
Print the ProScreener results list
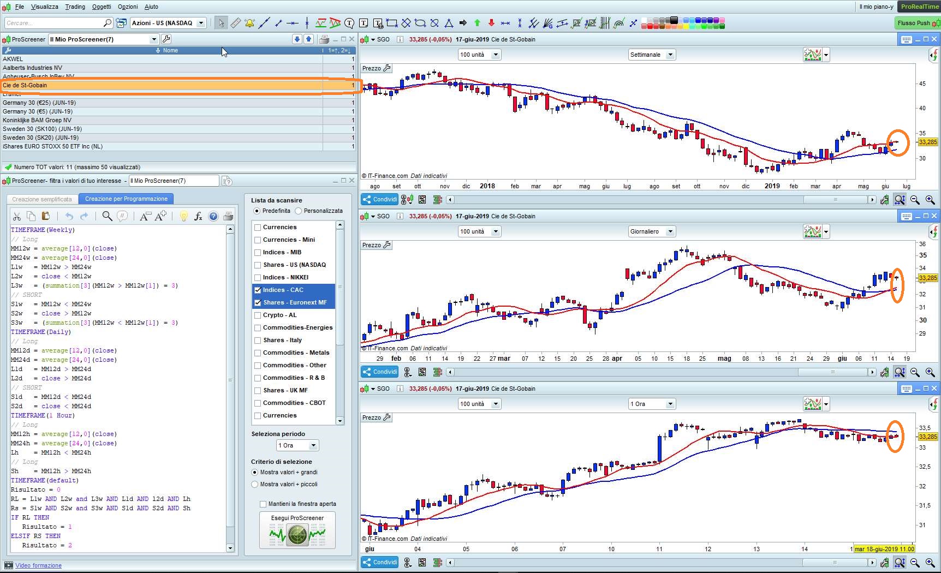pyautogui.click(x=324, y=39)
